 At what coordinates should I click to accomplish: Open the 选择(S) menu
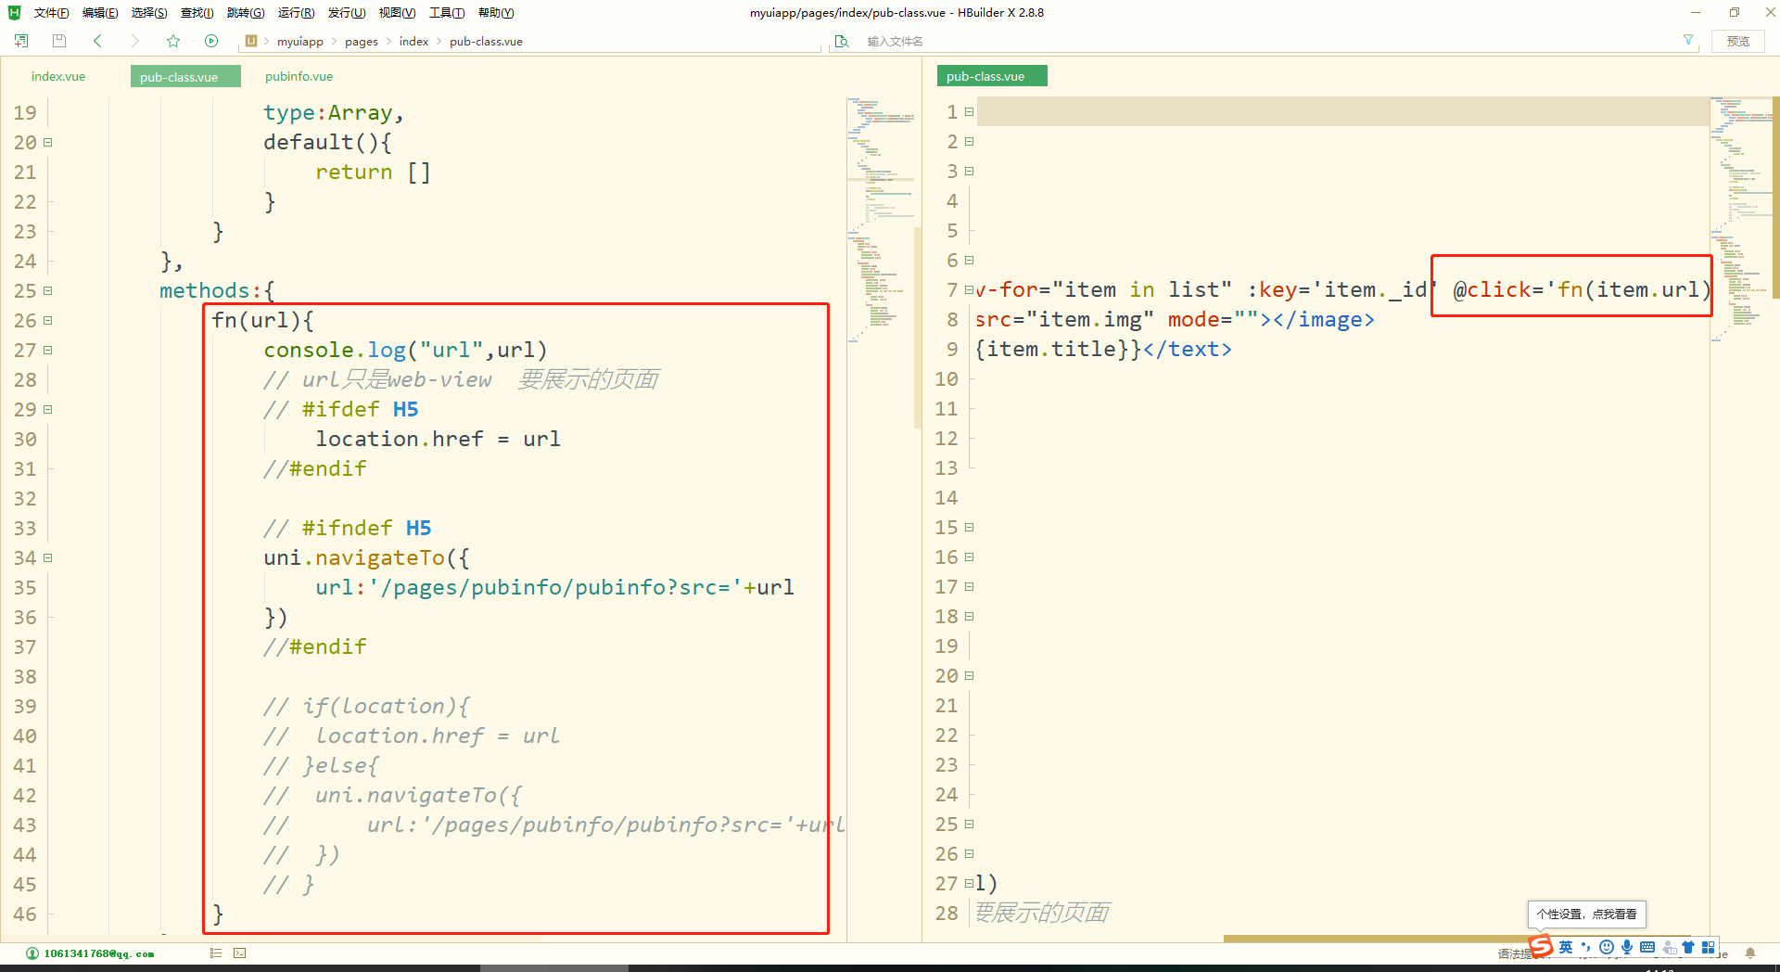pos(149,13)
